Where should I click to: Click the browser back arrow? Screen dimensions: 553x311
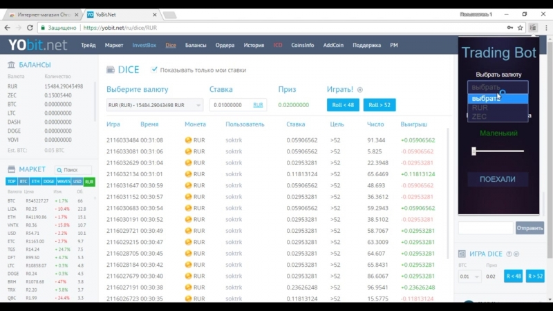pyautogui.click(x=8, y=28)
